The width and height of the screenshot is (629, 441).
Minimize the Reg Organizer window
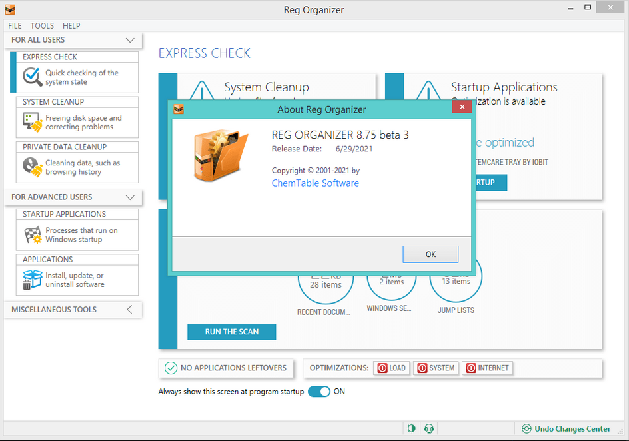570,8
